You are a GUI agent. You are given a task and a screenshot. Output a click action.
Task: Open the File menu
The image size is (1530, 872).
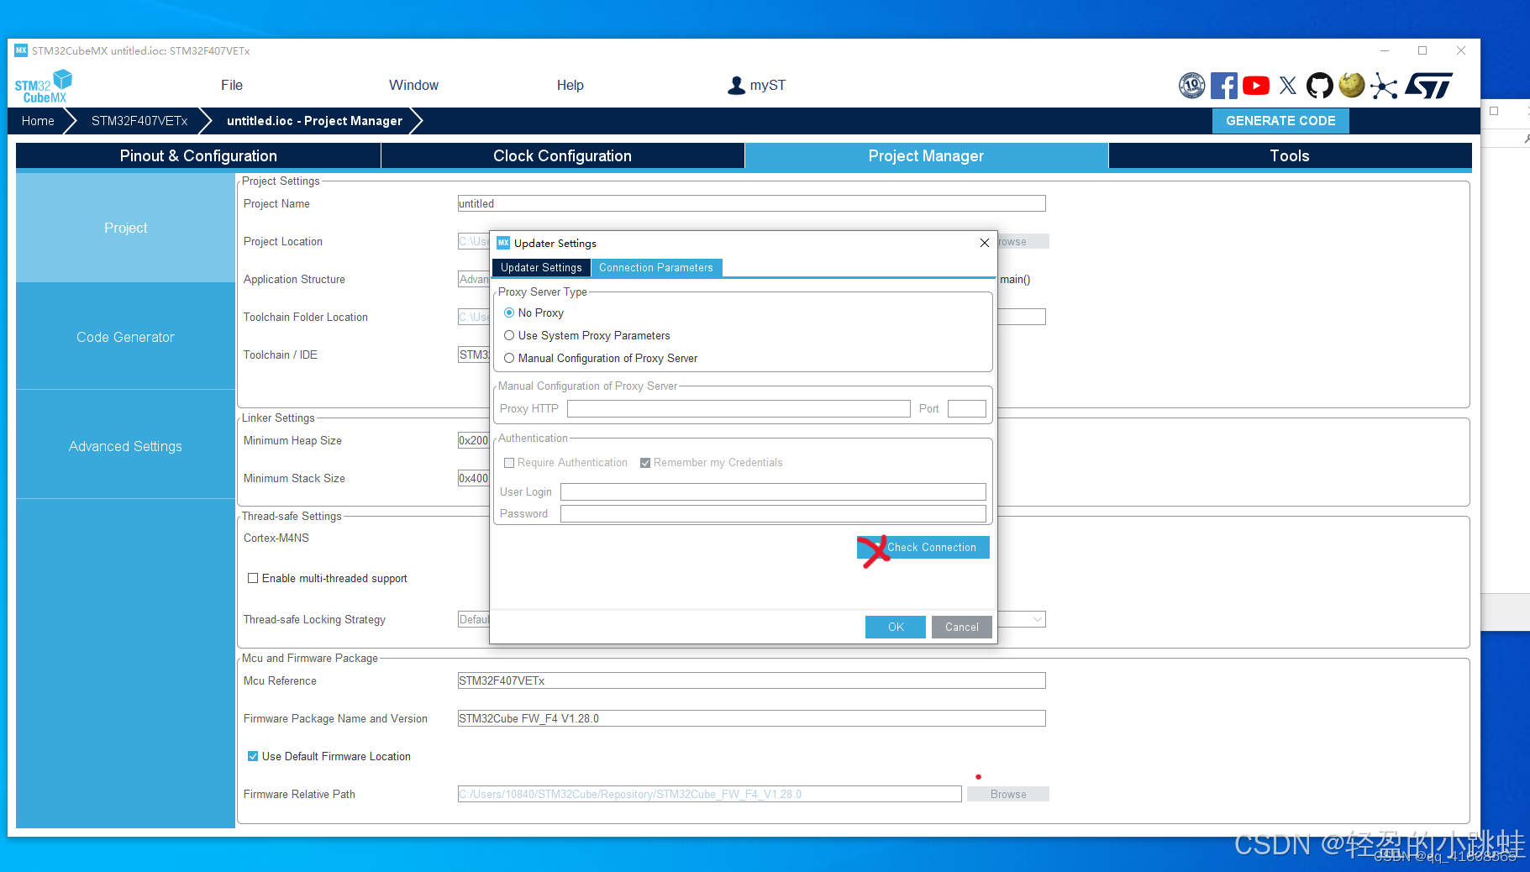(x=232, y=85)
